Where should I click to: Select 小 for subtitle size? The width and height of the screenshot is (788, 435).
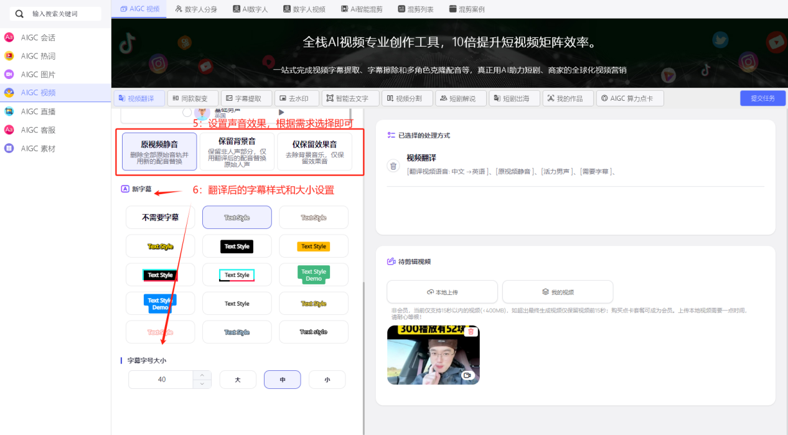pos(327,380)
